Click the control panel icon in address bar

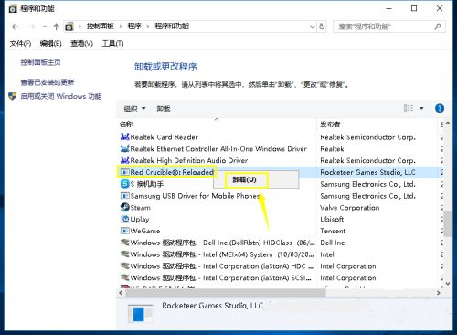click(x=69, y=27)
